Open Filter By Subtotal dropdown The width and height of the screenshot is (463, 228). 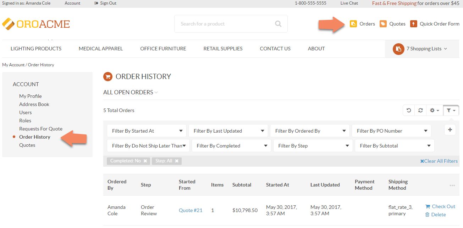tap(395, 146)
